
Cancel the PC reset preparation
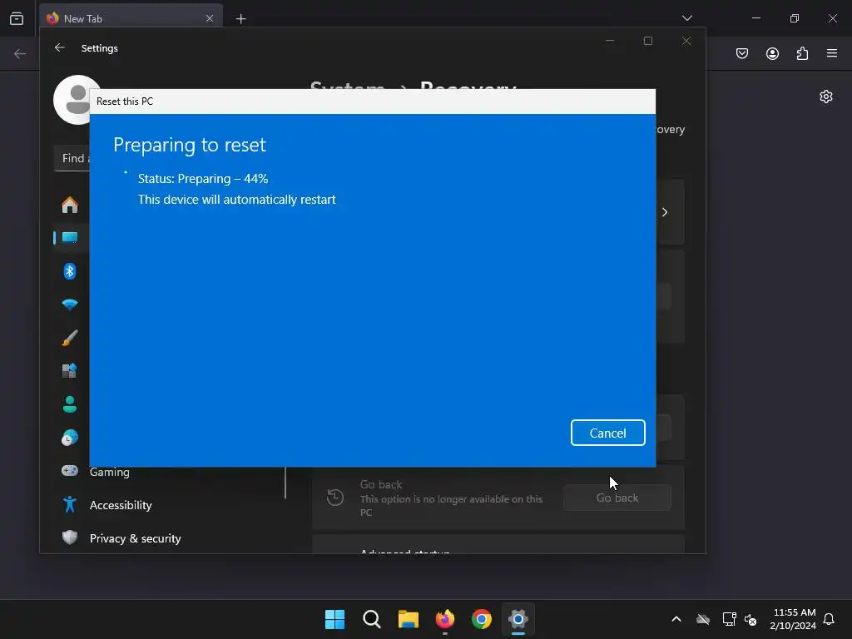607,433
